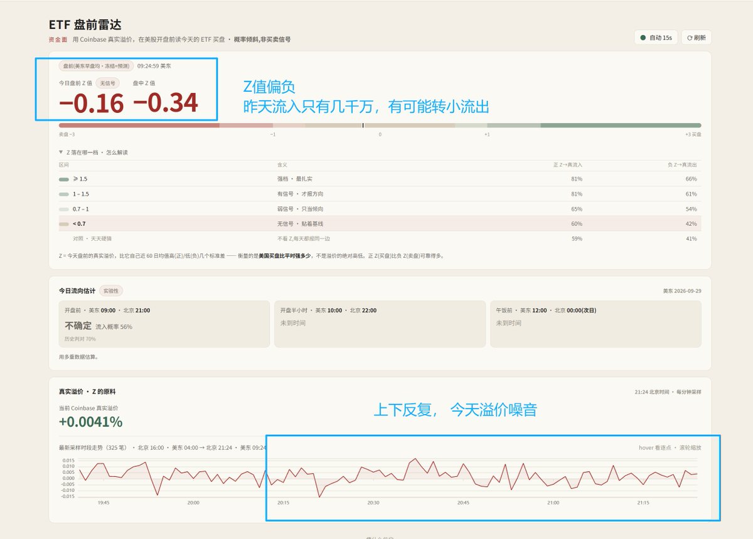Click the 资金面 tag under the title
This screenshot has width=753, height=539.
click(58, 40)
